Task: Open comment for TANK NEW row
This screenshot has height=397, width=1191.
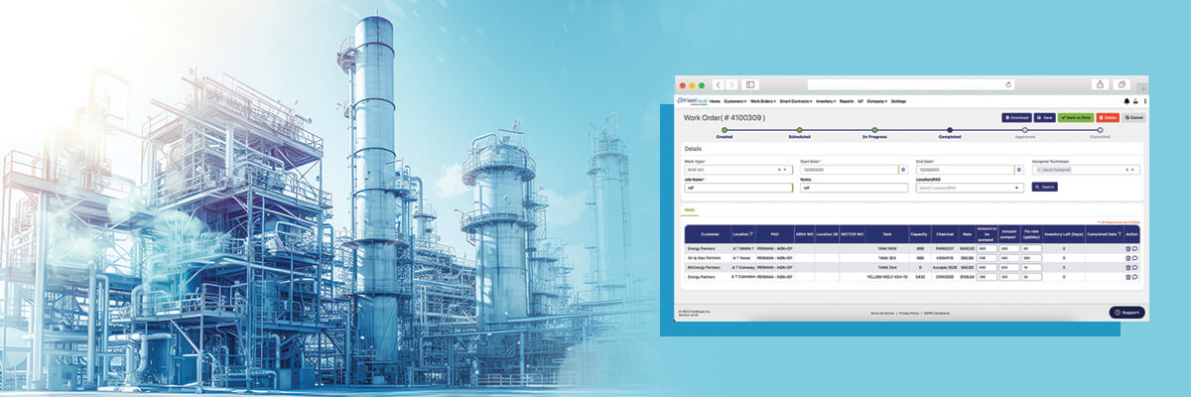Action: tap(1134, 248)
